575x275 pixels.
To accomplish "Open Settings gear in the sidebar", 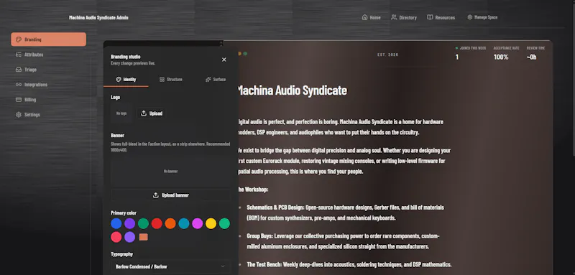I will point(48,115).
